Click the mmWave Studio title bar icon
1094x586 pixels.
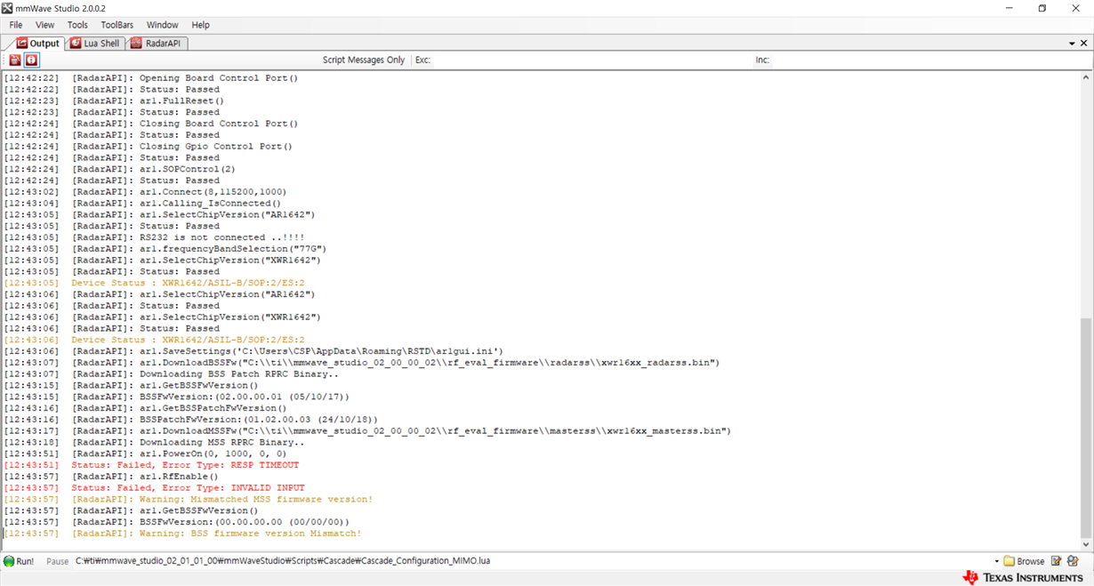(8, 8)
